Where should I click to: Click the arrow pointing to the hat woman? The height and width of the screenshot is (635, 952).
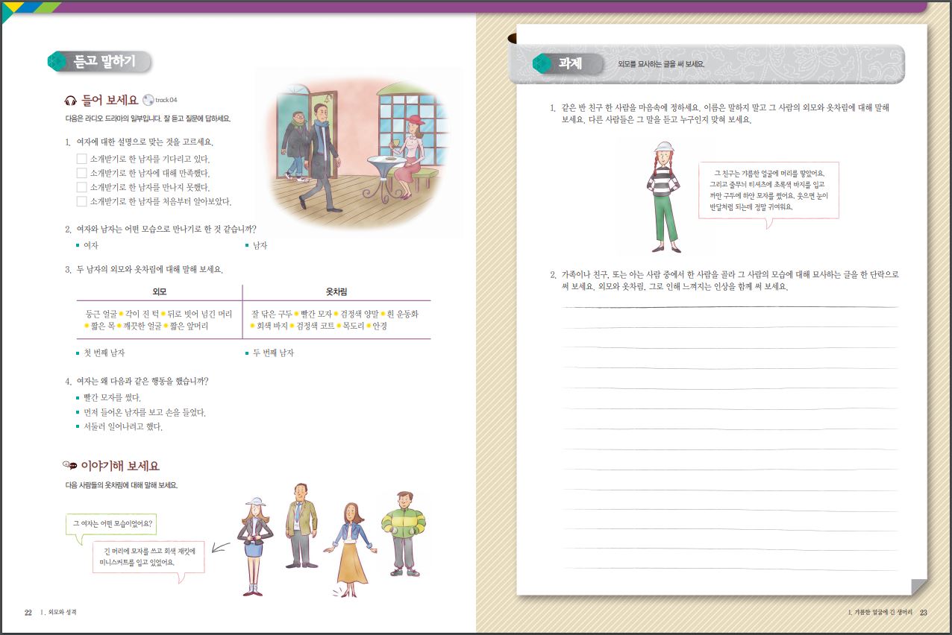click(219, 549)
